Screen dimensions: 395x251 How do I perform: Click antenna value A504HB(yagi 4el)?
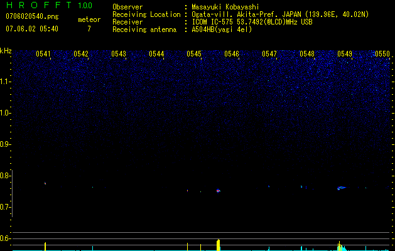pos(222,29)
